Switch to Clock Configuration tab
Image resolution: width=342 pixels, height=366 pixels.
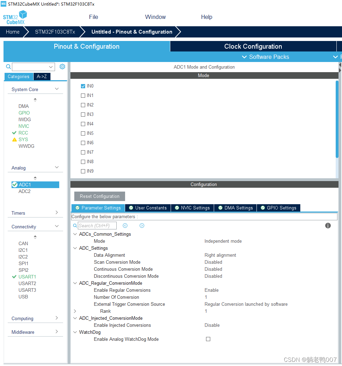253,47
